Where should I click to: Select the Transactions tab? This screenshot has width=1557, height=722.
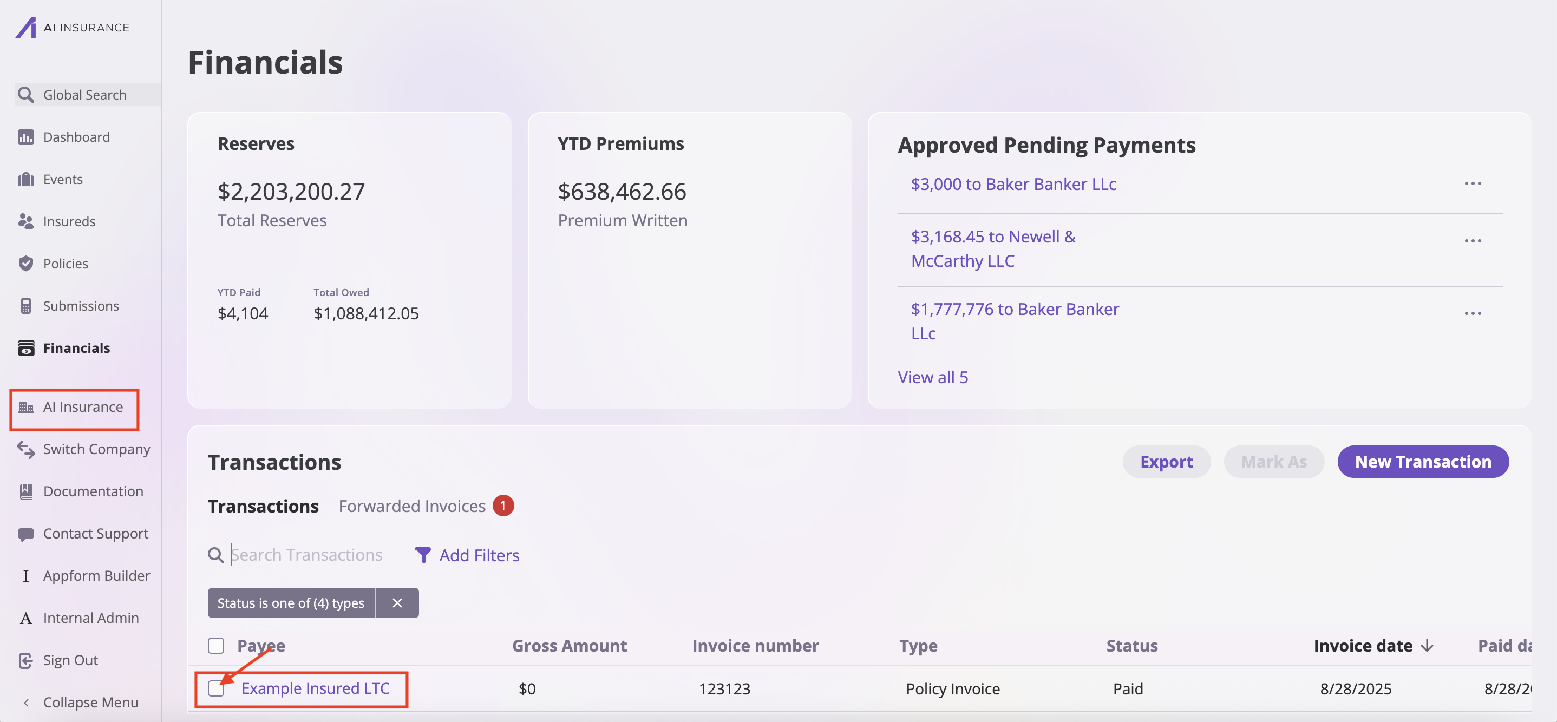[263, 506]
